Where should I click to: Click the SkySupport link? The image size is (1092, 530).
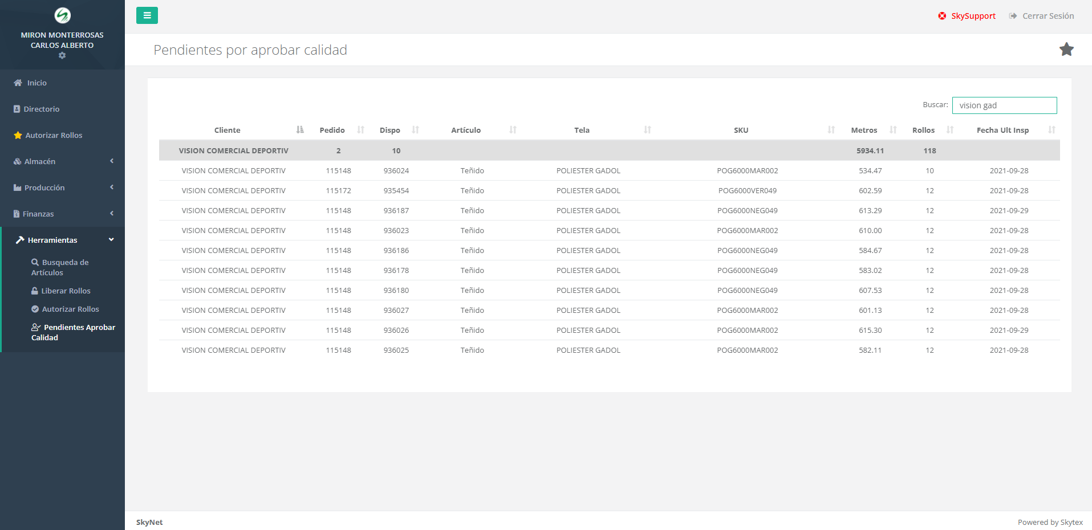click(967, 16)
